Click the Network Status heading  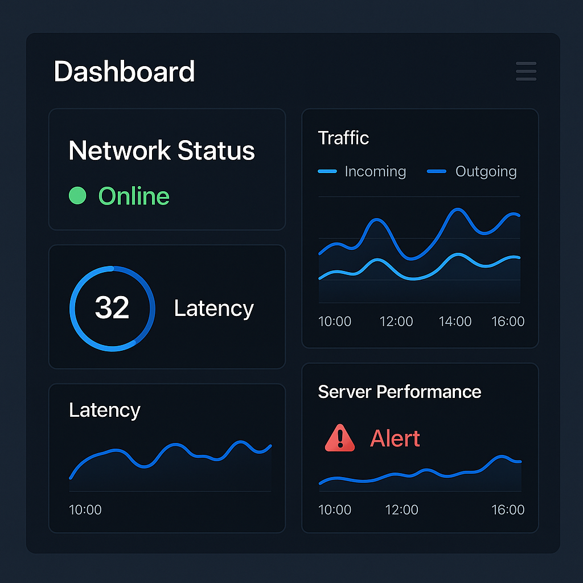162,150
